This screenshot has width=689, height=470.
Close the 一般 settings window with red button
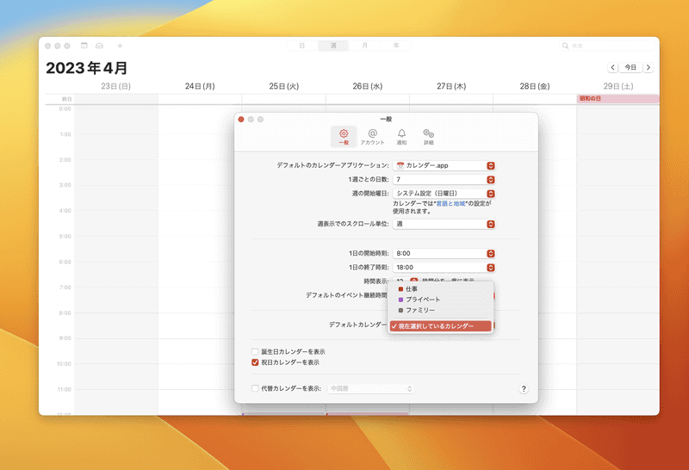click(x=241, y=120)
